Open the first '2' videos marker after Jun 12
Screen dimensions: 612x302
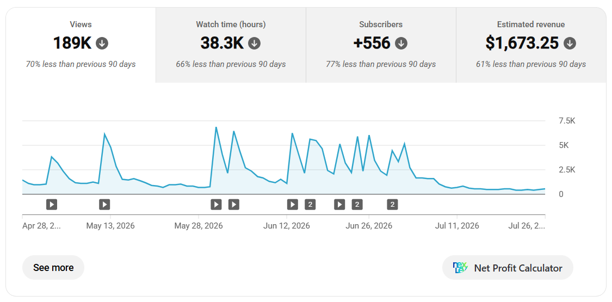click(310, 204)
